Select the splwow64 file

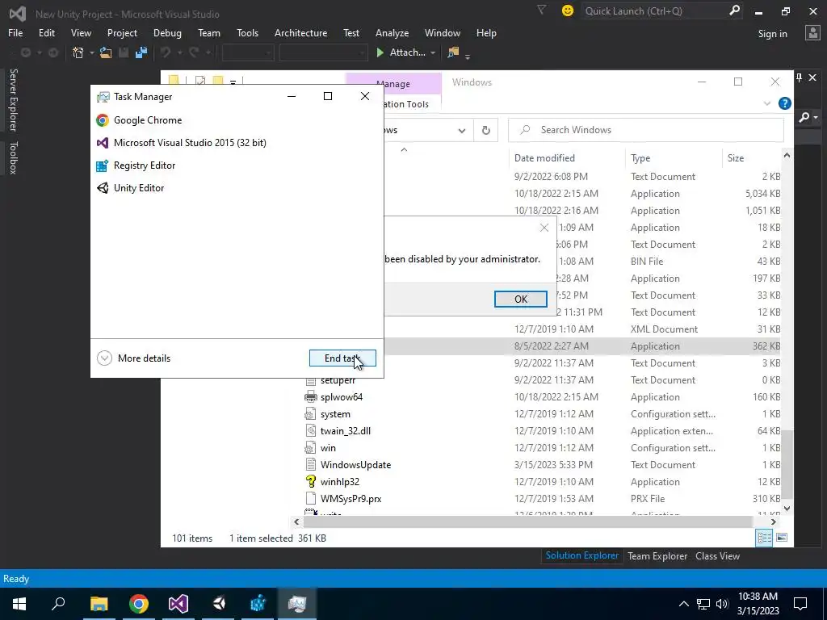tap(342, 397)
